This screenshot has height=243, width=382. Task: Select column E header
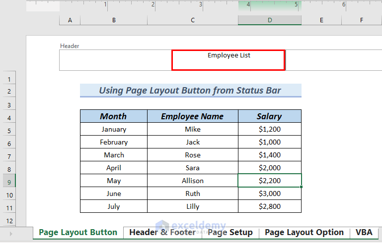click(321, 20)
